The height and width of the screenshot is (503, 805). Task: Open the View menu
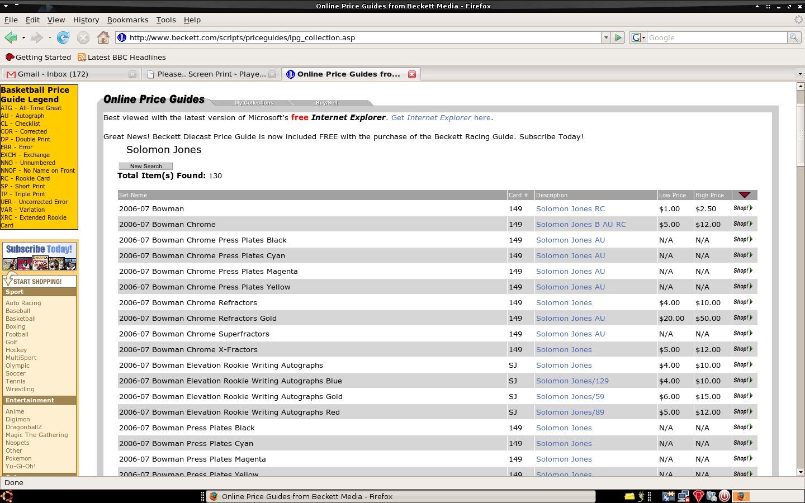(x=56, y=20)
